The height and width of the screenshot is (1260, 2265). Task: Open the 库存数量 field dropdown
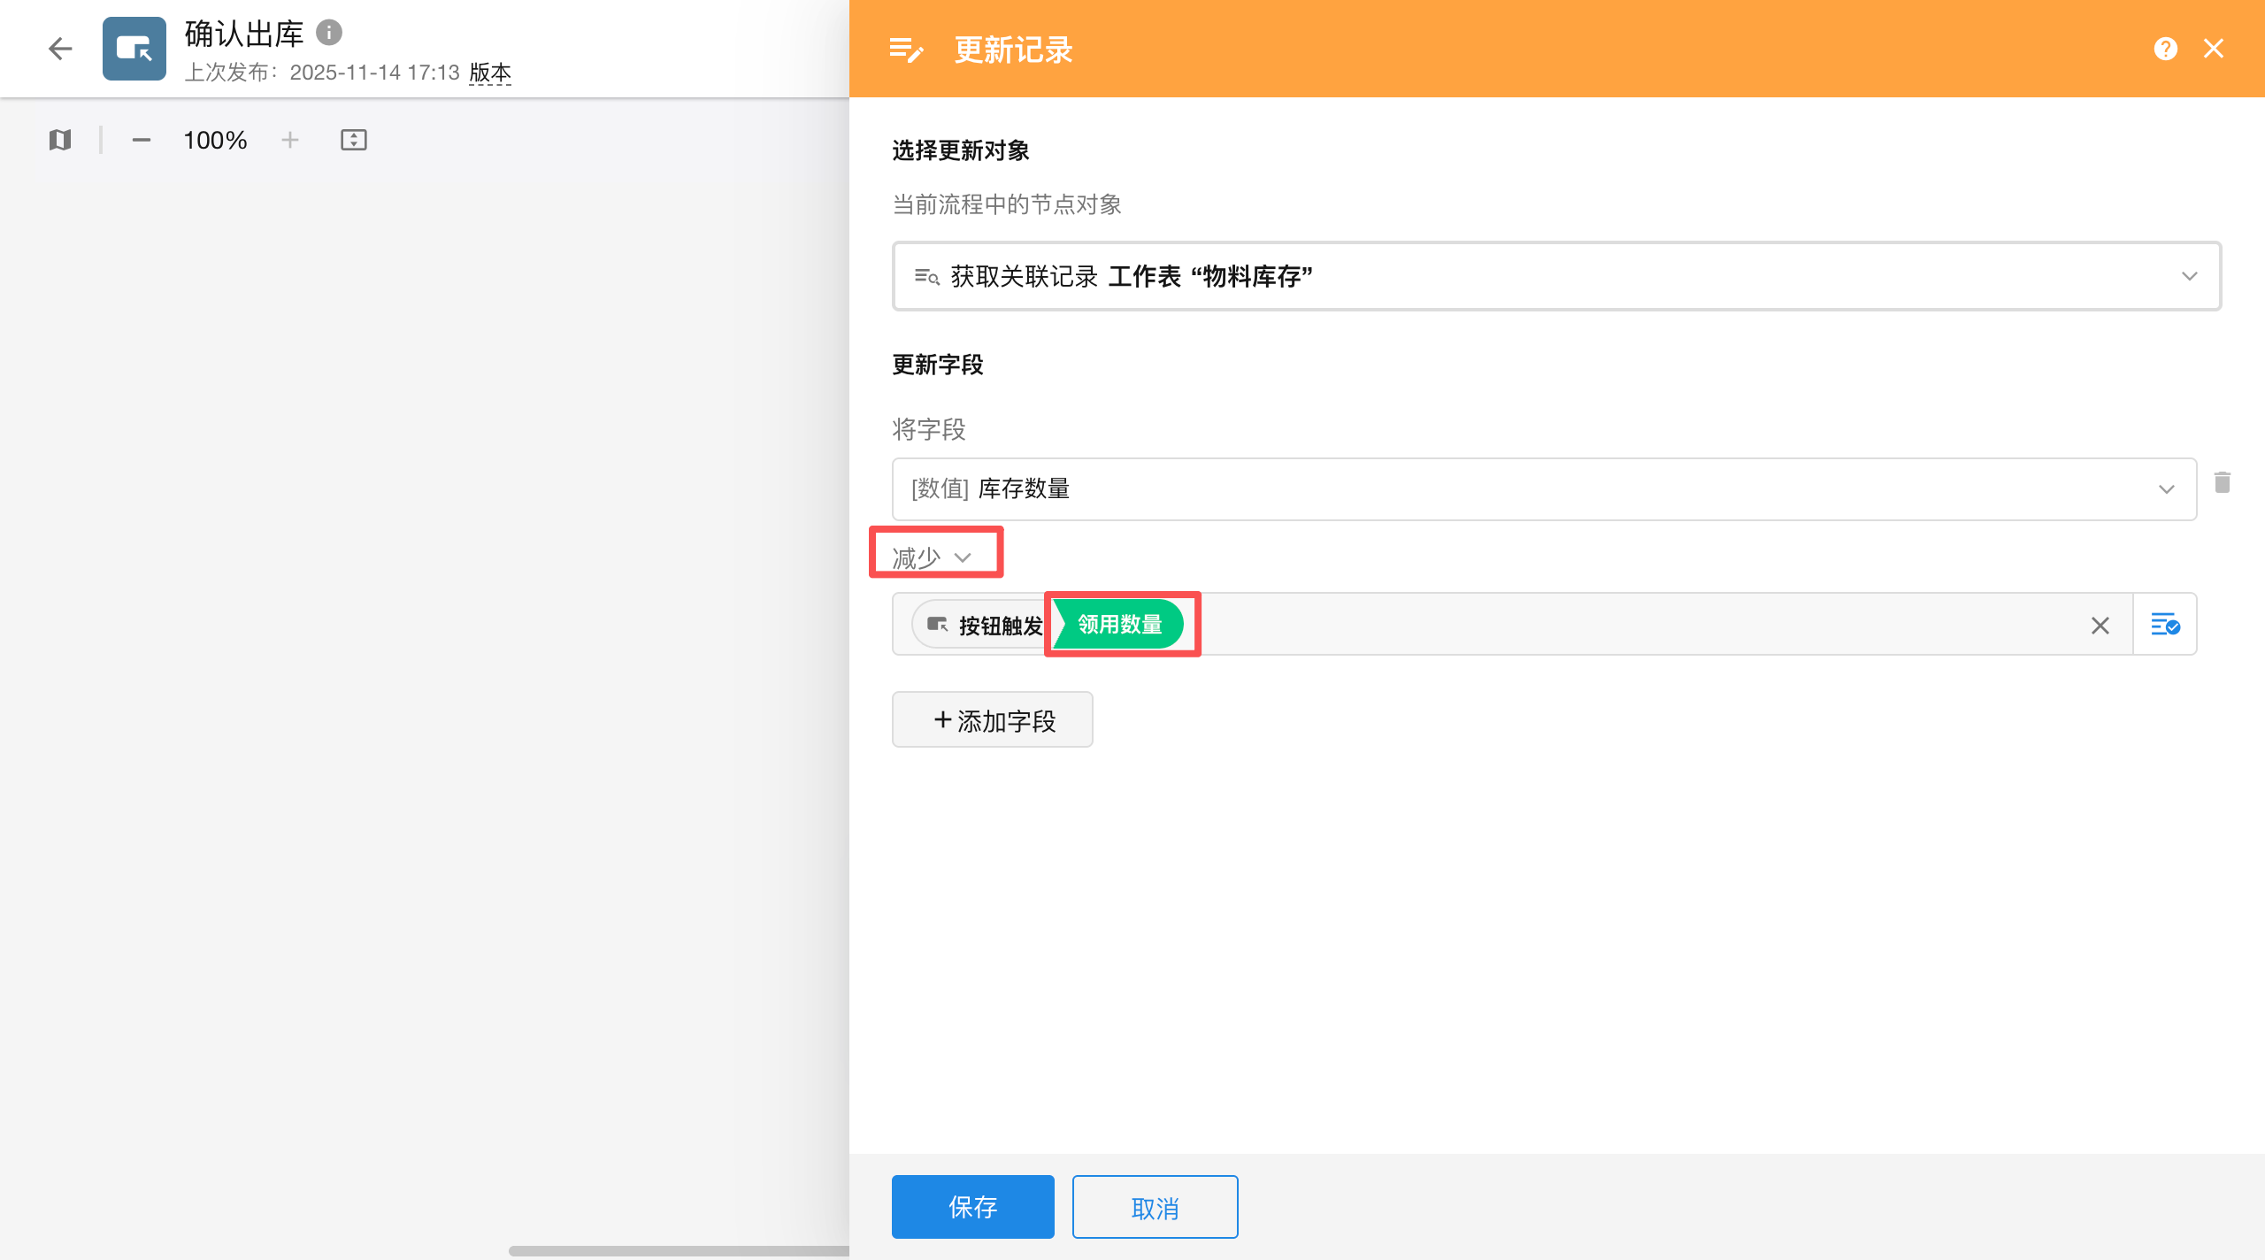pyautogui.click(x=1545, y=489)
